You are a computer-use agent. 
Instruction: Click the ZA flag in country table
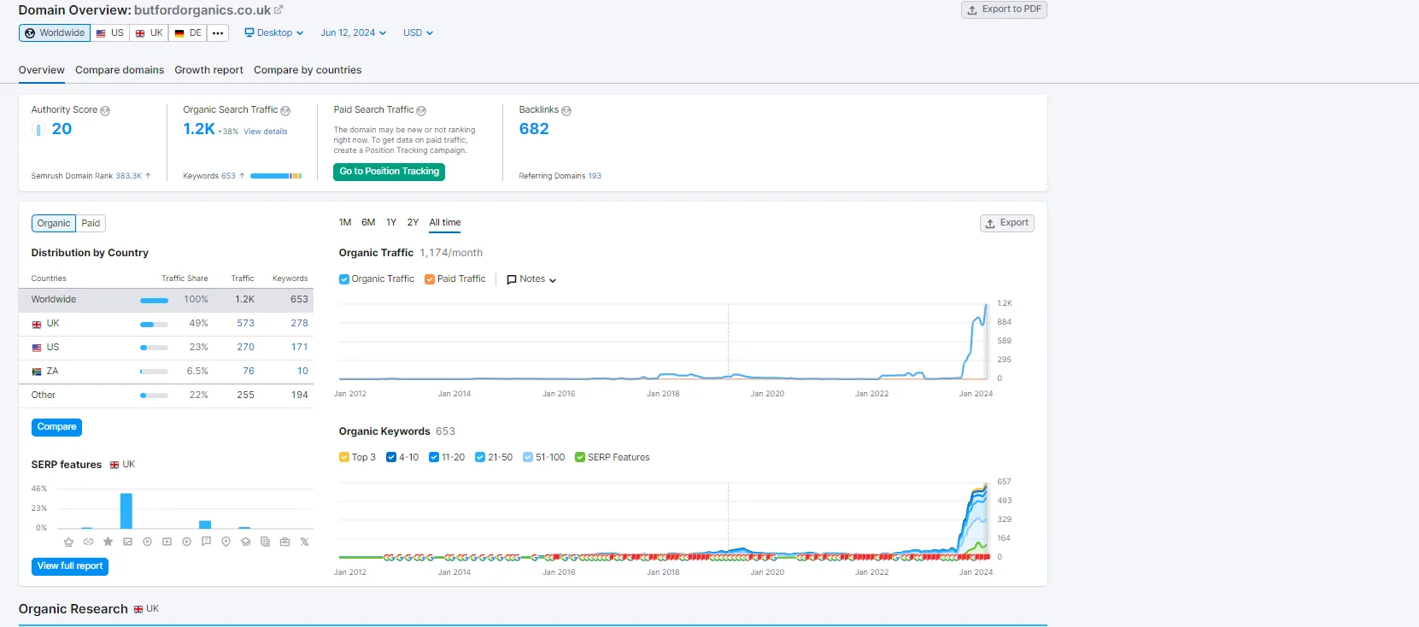(x=37, y=372)
